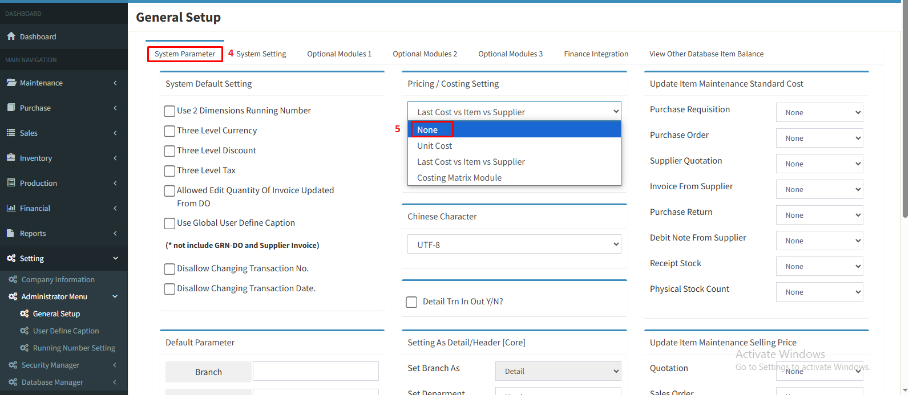Click the Reports document icon
Image resolution: width=909 pixels, height=395 pixels.
(11, 233)
